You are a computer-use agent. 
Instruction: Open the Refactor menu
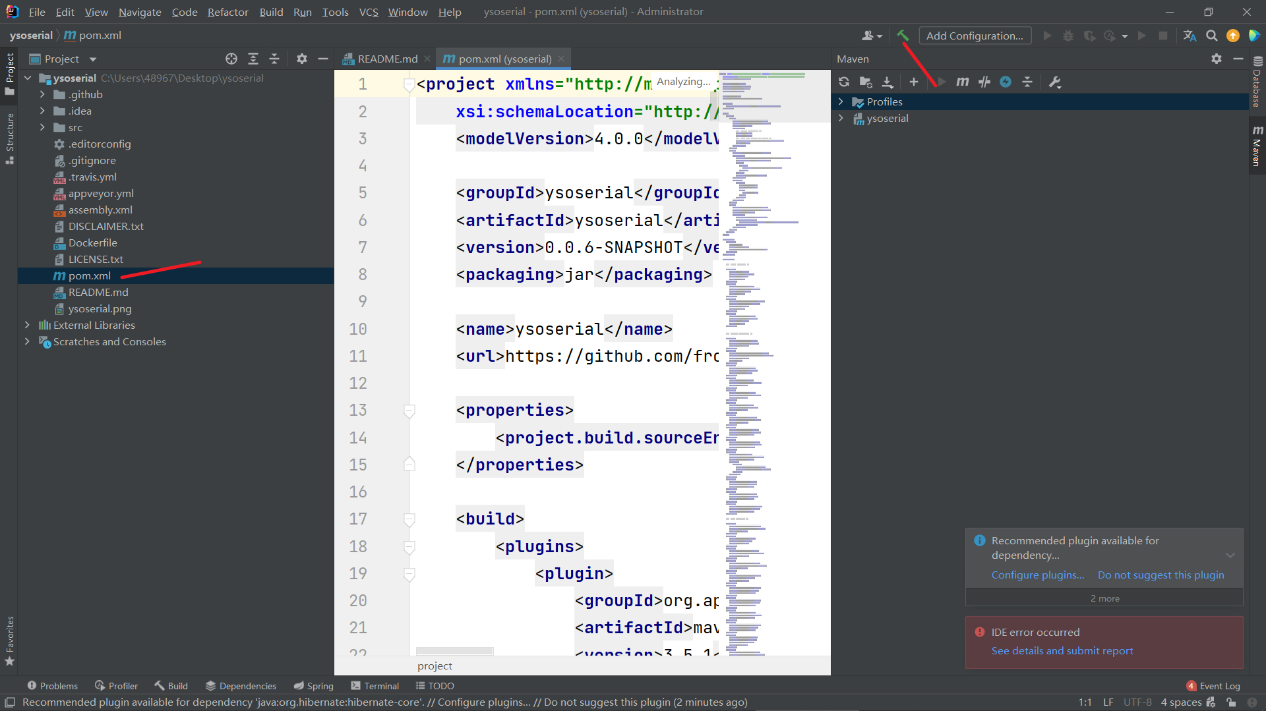227,12
